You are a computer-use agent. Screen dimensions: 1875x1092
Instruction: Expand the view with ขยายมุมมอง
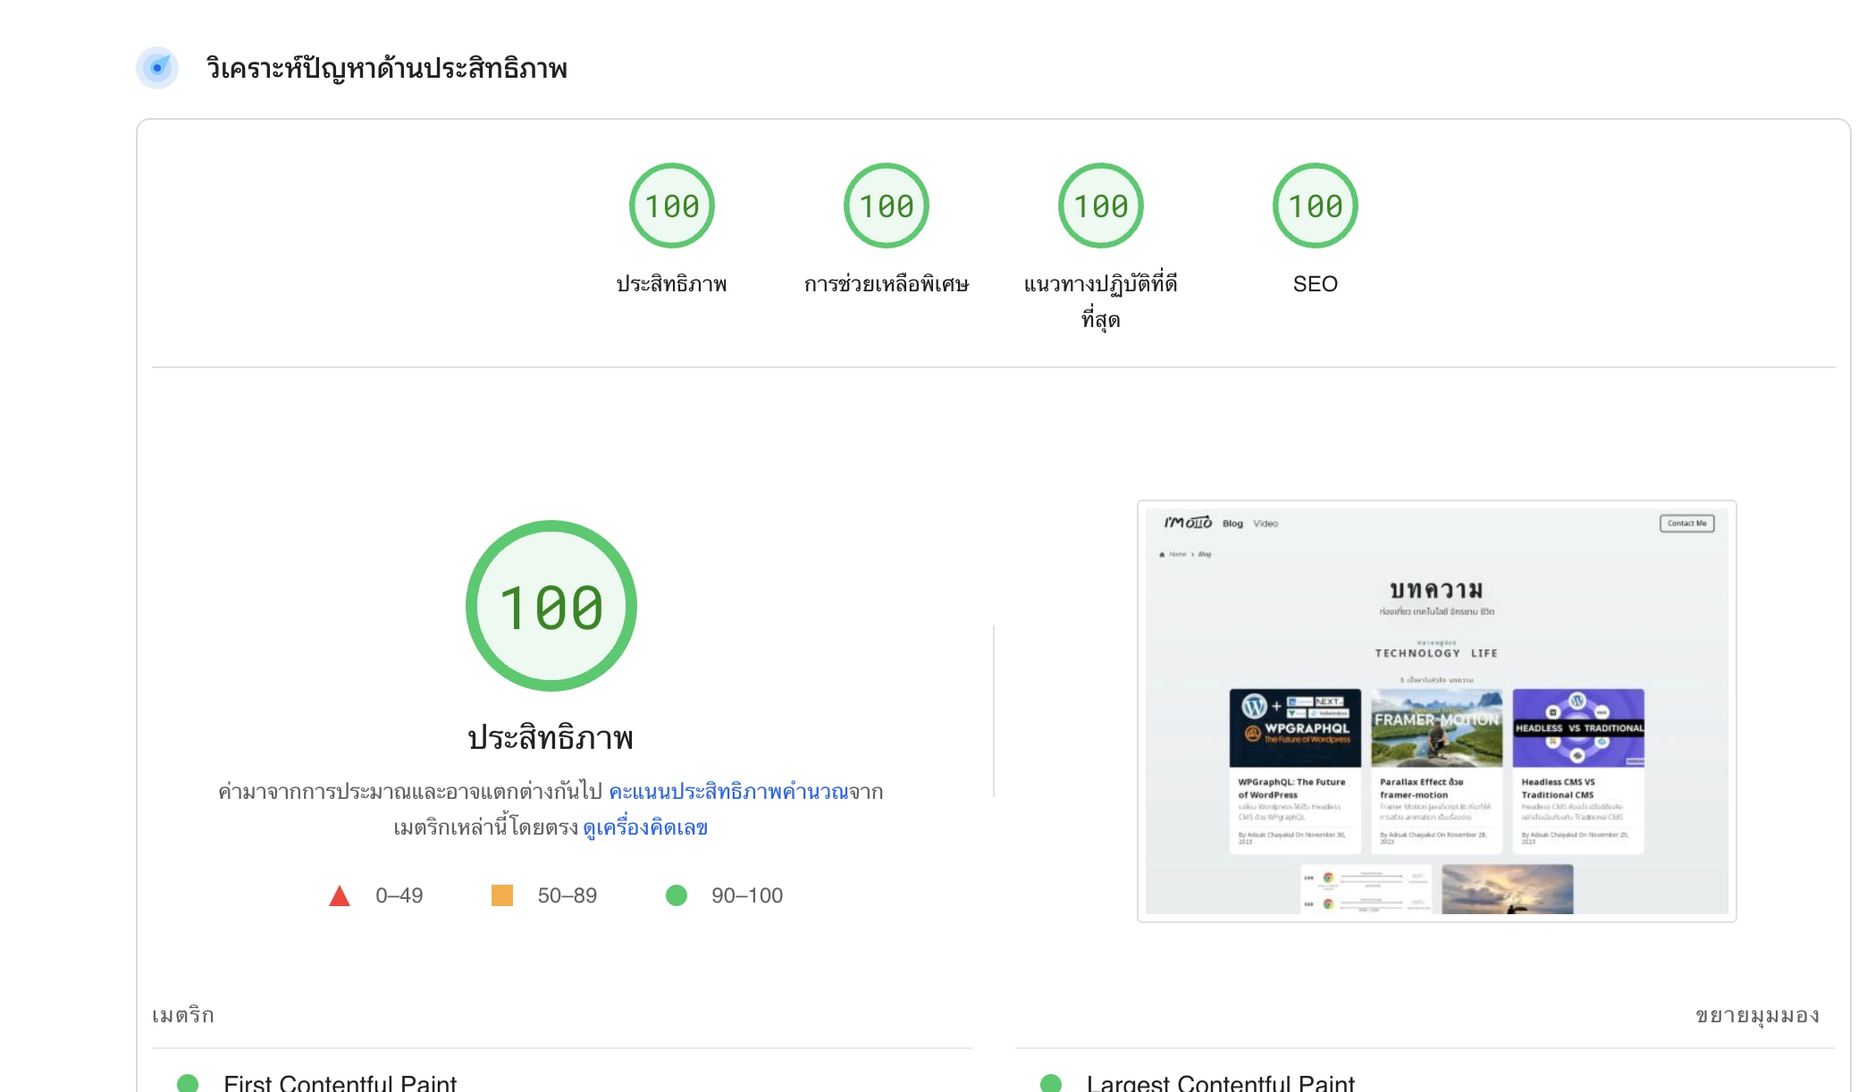point(1757,1016)
